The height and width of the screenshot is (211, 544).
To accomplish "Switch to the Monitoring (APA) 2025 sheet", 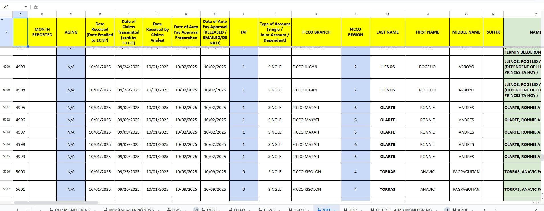I will point(131,210).
